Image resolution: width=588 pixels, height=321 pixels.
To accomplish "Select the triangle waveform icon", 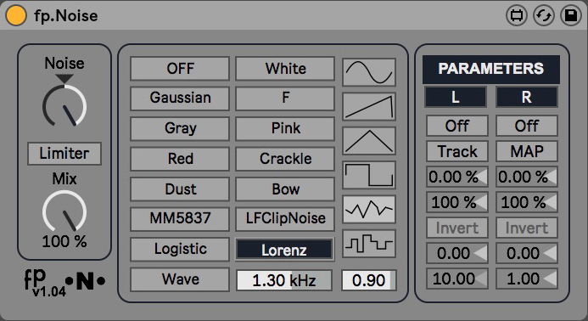I will click(369, 141).
